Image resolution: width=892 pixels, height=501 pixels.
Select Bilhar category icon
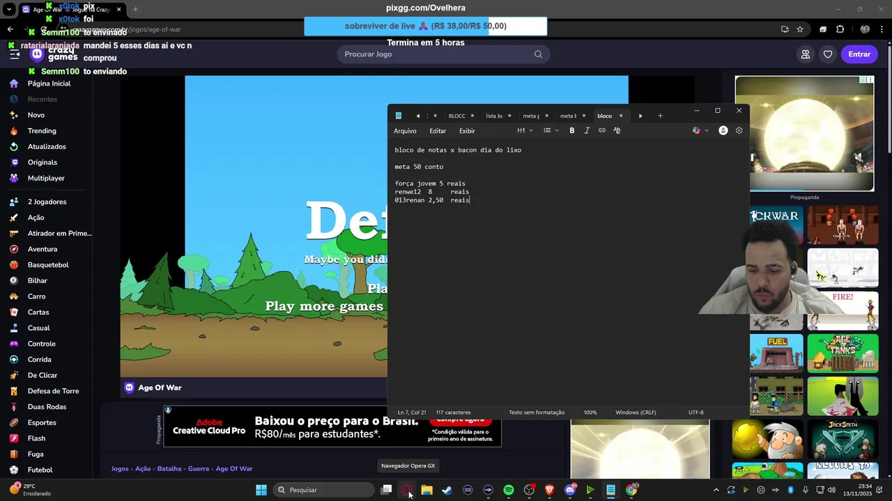(14, 280)
